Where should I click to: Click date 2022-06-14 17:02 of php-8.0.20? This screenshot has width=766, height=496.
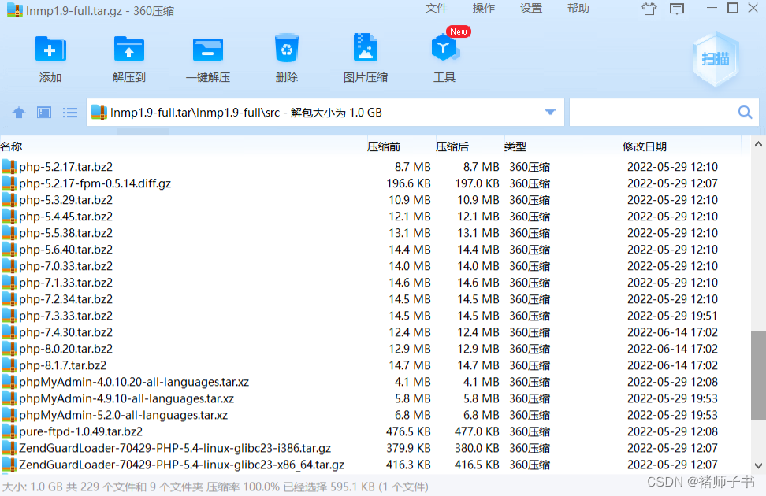(x=672, y=349)
